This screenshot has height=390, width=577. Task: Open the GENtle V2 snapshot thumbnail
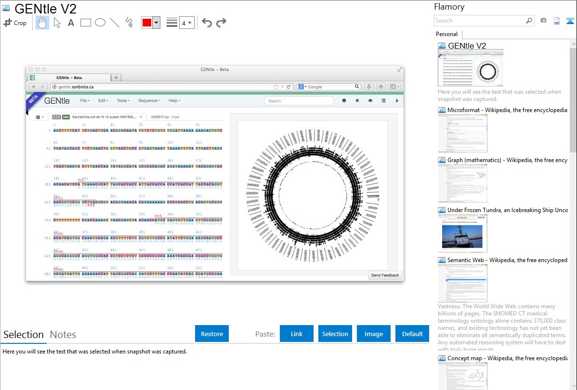470,68
